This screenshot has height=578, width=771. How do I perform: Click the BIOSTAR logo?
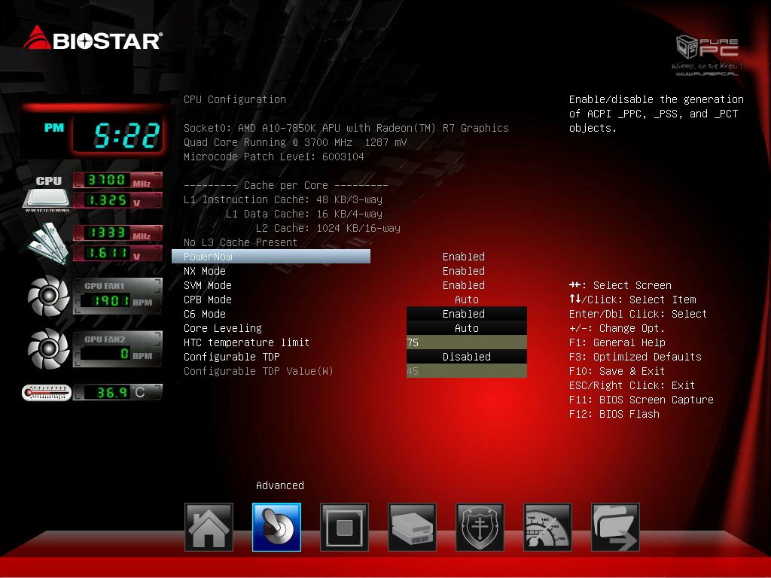[93, 38]
